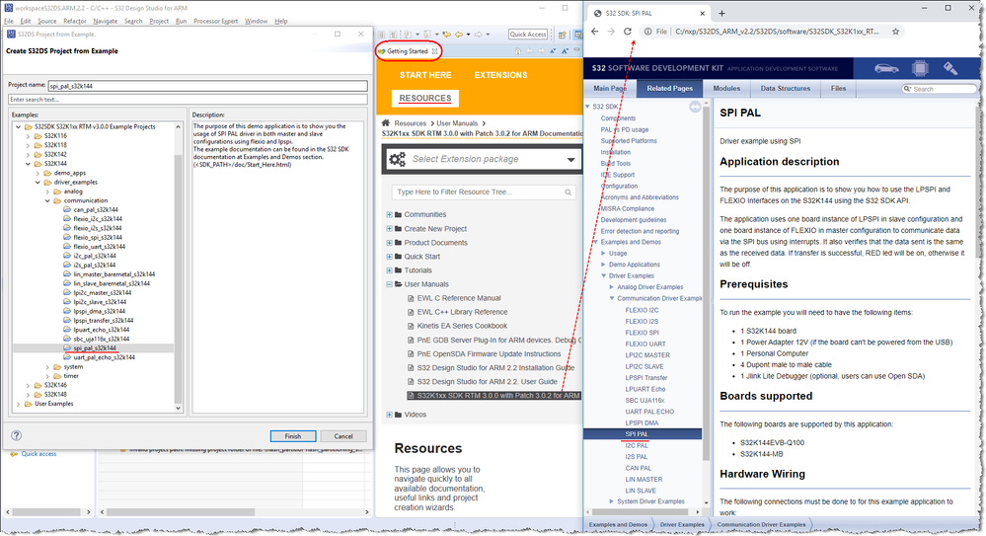Expand S32K116 folder in Examples tree
Image resolution: width=986 pixels, height=536 pixels.
[28, 136]
